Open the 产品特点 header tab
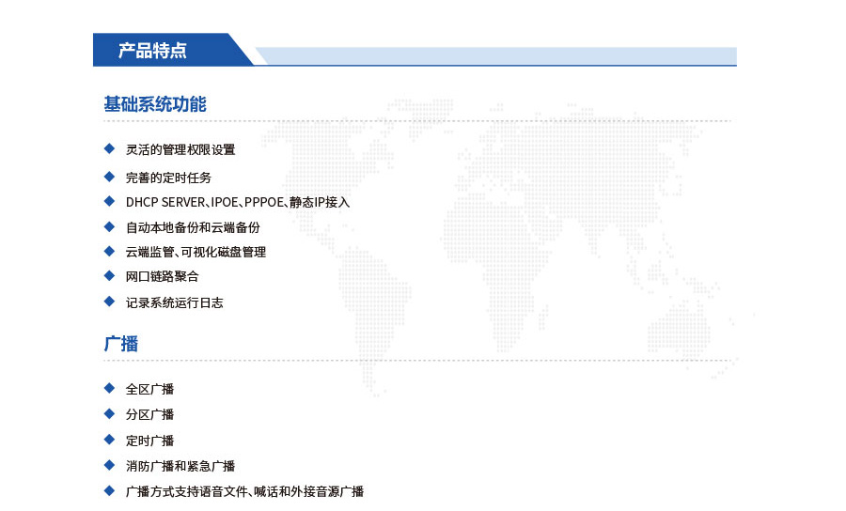 [152, 51]
